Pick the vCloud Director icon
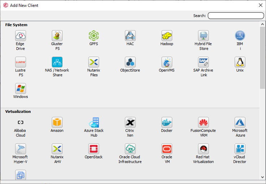Image resolution: width=266 pixels, height=184 pixels. tap(240, 149)
